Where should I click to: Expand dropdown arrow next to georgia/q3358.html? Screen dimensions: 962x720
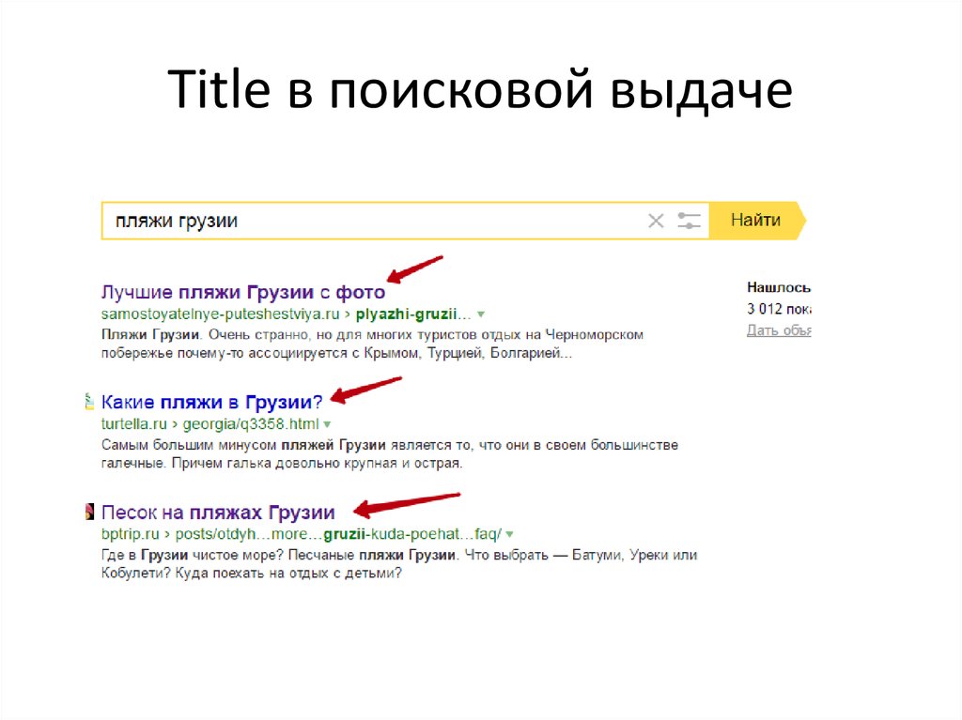click(x=327, y=424)
